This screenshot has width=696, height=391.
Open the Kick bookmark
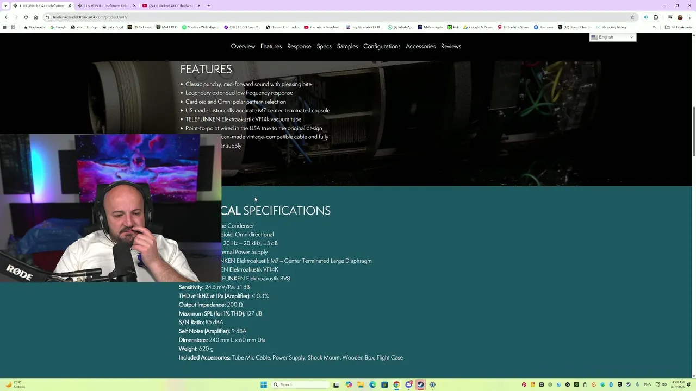coord(453,27)
